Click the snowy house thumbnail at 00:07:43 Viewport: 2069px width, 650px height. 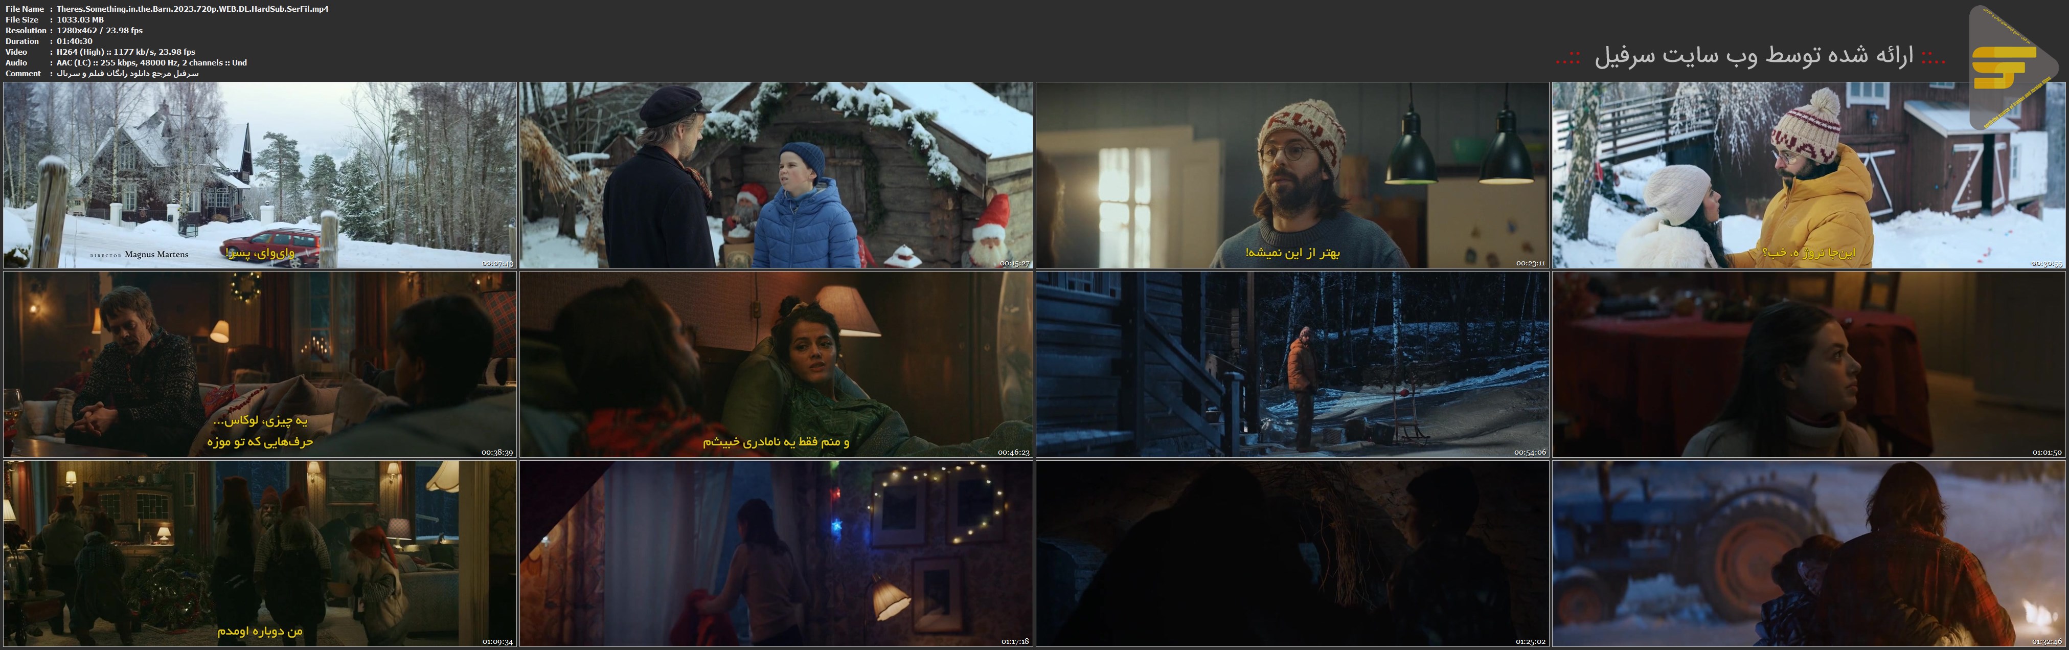(x=259, y=174)
